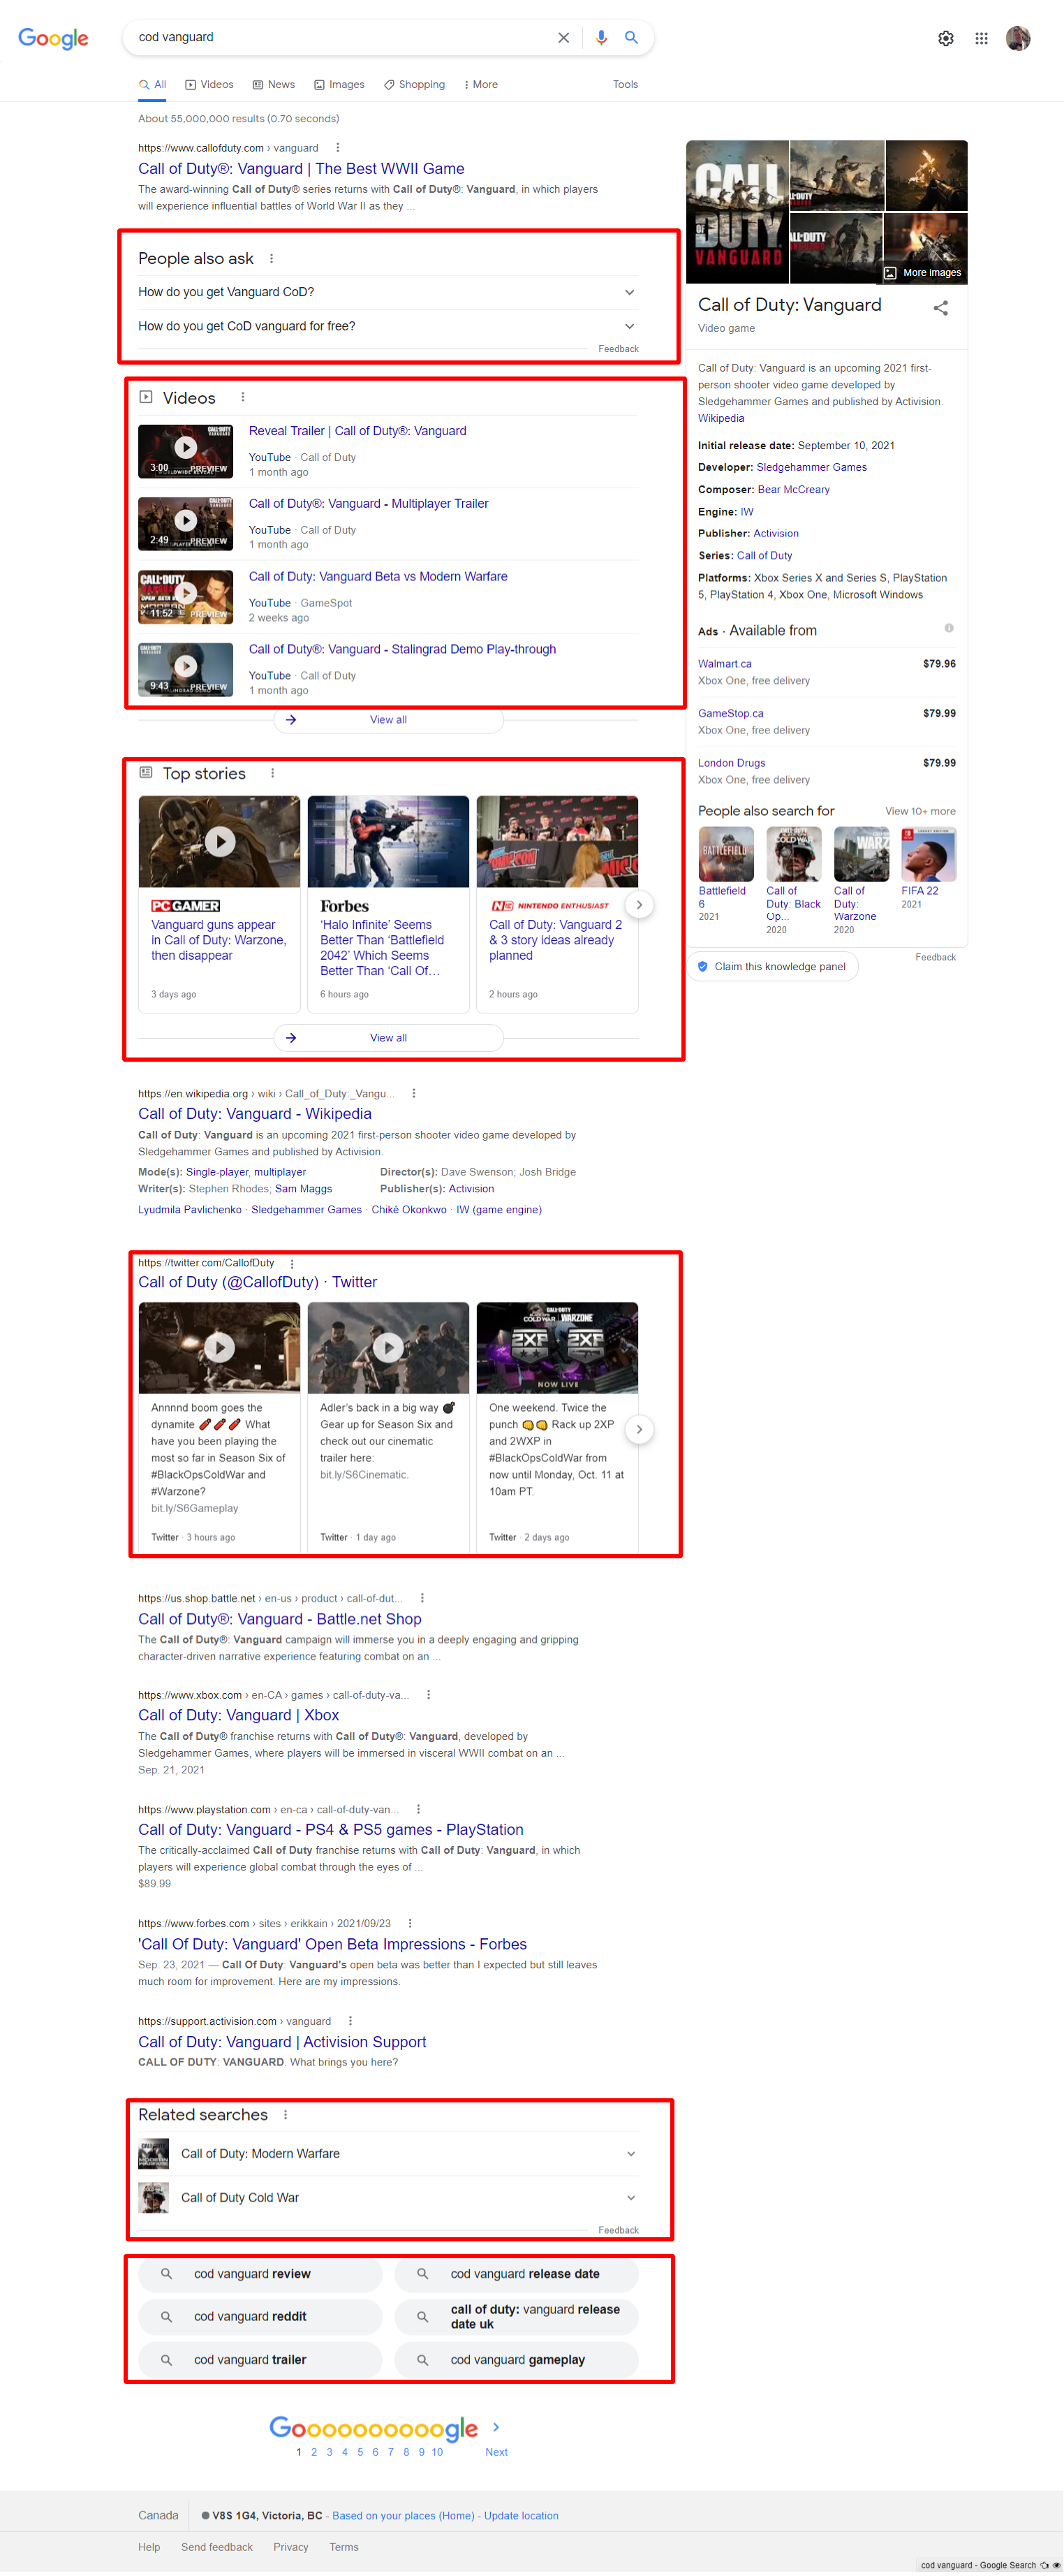Advance Top stories carousel with right arrow
Image resolution: width=1064 pixels, height=2576 pixels.
639,905
